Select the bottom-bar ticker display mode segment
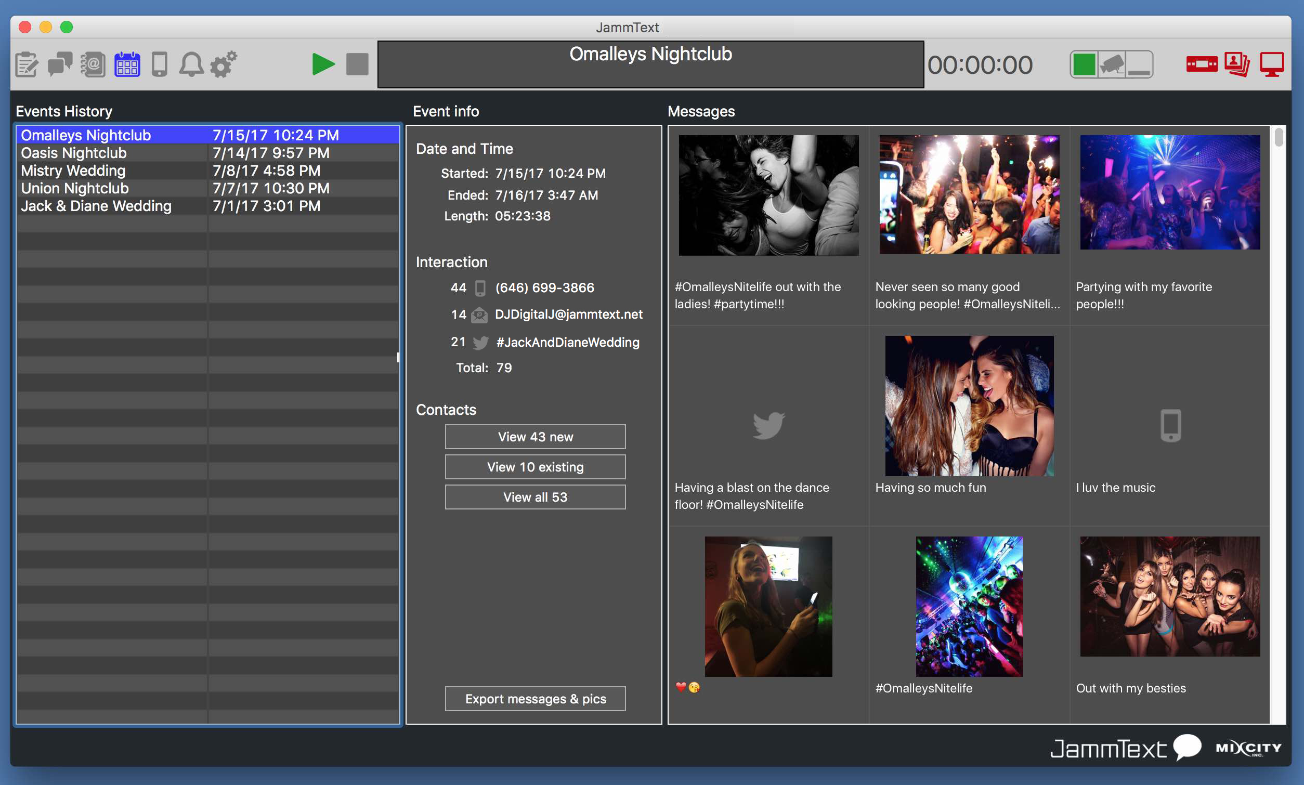This screenshot has width=1304, height=785. coord(1139,64)
